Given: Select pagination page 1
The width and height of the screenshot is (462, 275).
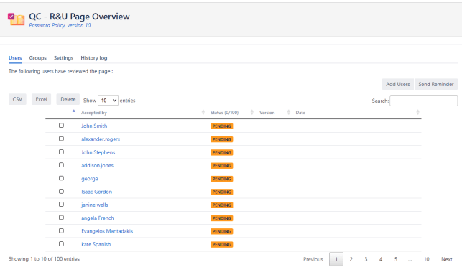Looking at the screenshot, I should tap(336, 259).
